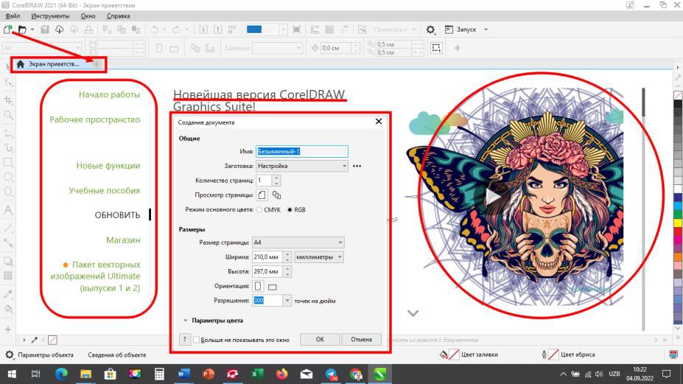Click the help question mark button
This screenshot has height=384, width=683.
185,339
